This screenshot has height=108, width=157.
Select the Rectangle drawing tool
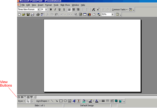61,101
